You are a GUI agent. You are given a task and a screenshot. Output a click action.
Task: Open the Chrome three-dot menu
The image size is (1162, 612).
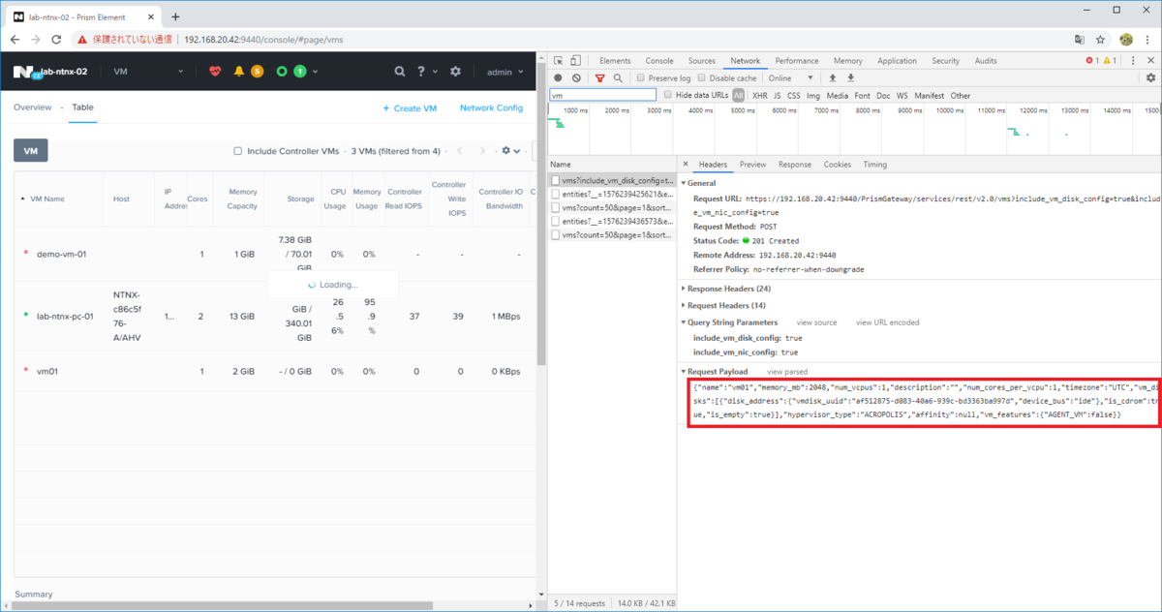1149,40
